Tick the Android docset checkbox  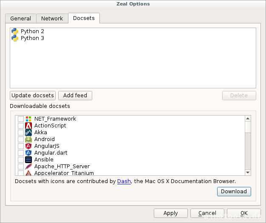pyautogui.click(x=21, y=139)
